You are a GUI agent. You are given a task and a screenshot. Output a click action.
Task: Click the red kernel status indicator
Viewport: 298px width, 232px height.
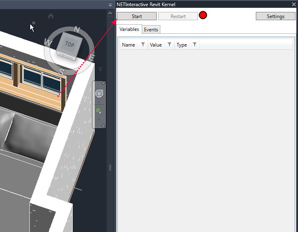click(x=203, y=16)
